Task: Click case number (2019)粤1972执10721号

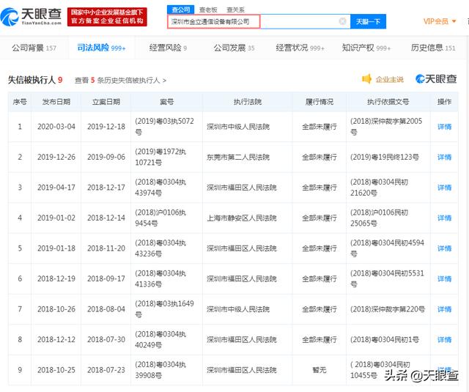Action: (x=160, y=157)
